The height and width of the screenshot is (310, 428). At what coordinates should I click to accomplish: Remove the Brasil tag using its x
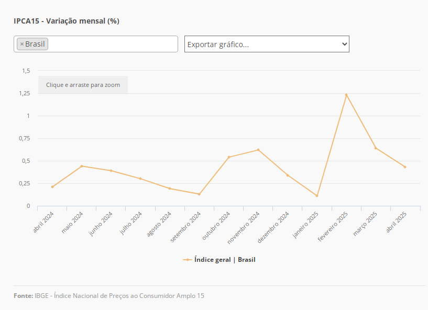click(21, 45)
